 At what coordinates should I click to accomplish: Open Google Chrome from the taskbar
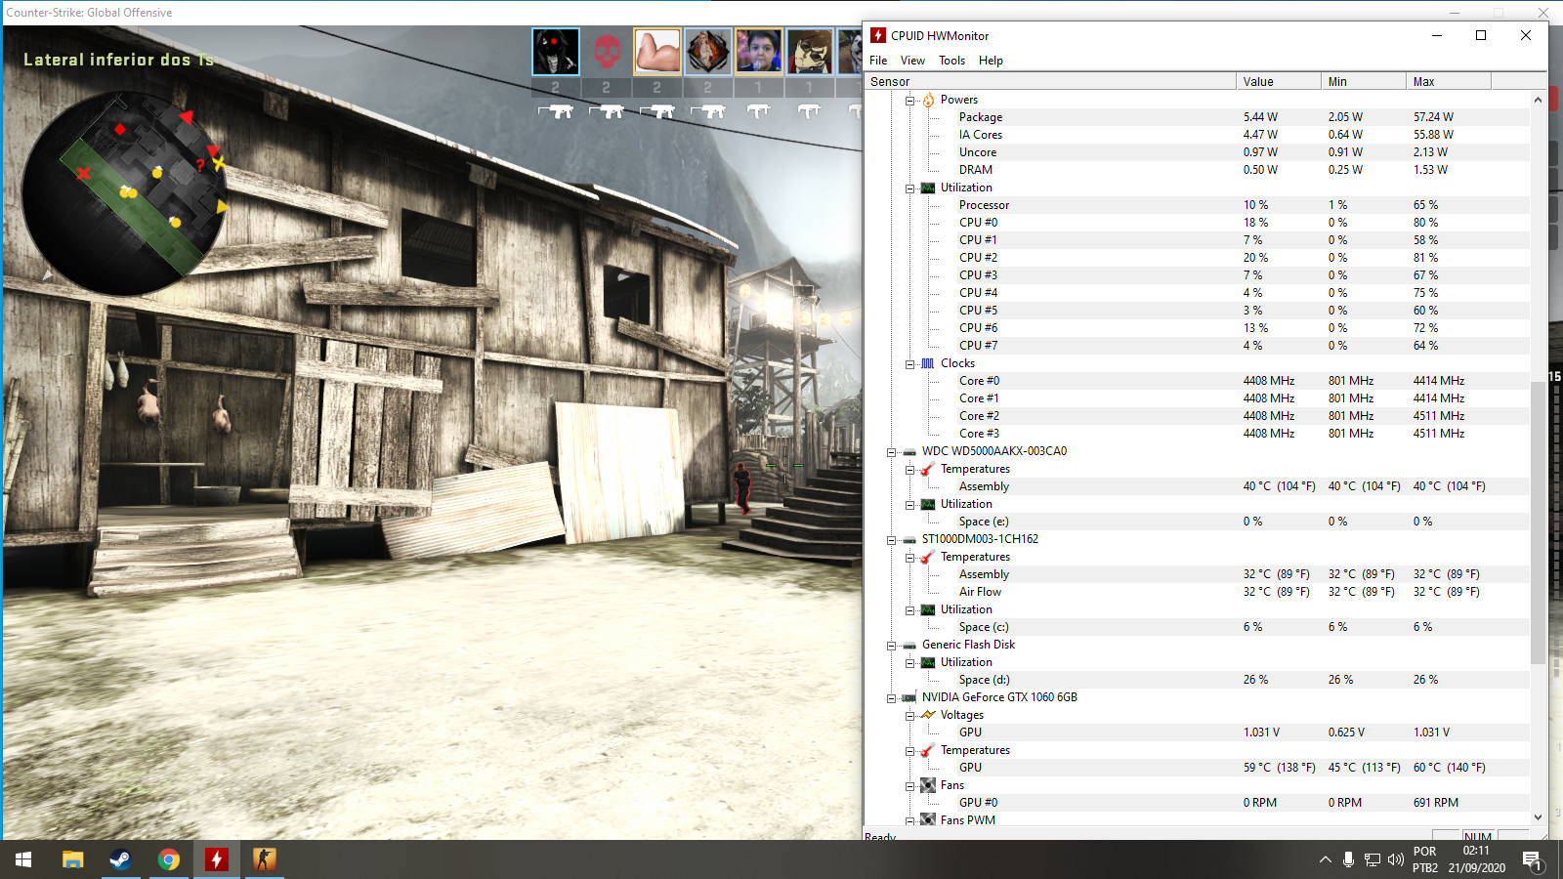coord(168,859)
